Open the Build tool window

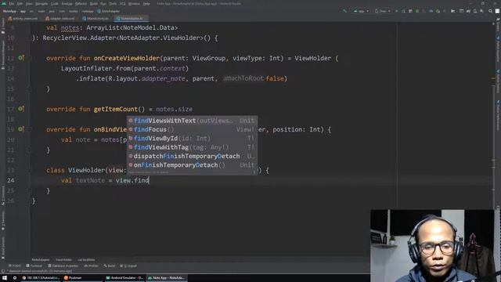[110, 266]
